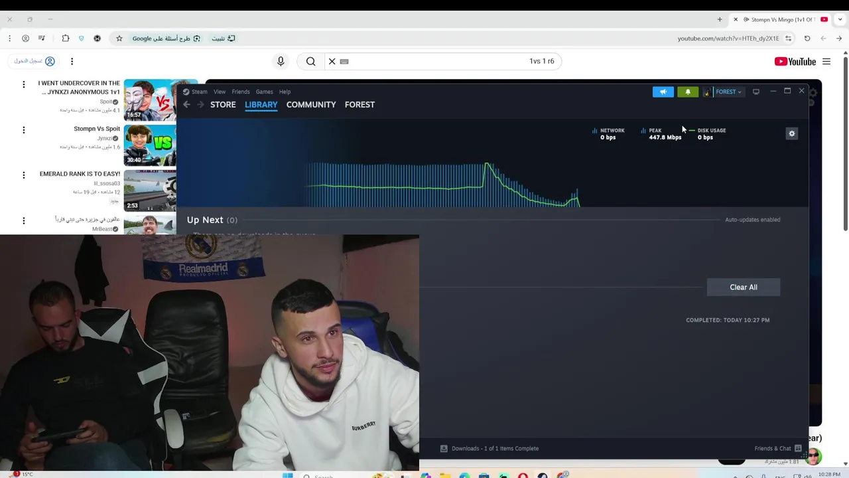
Task: Click the Auto-updates enabled text
Action: (752, 220)
